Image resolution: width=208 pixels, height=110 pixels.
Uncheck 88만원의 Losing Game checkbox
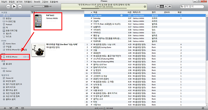[x=92, y=47]
